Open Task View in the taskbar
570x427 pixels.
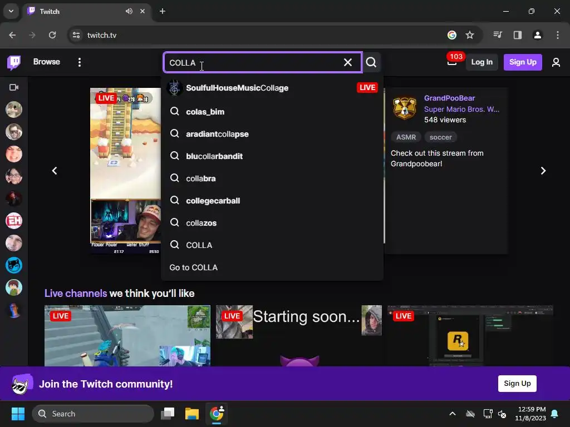pos(168,414)
